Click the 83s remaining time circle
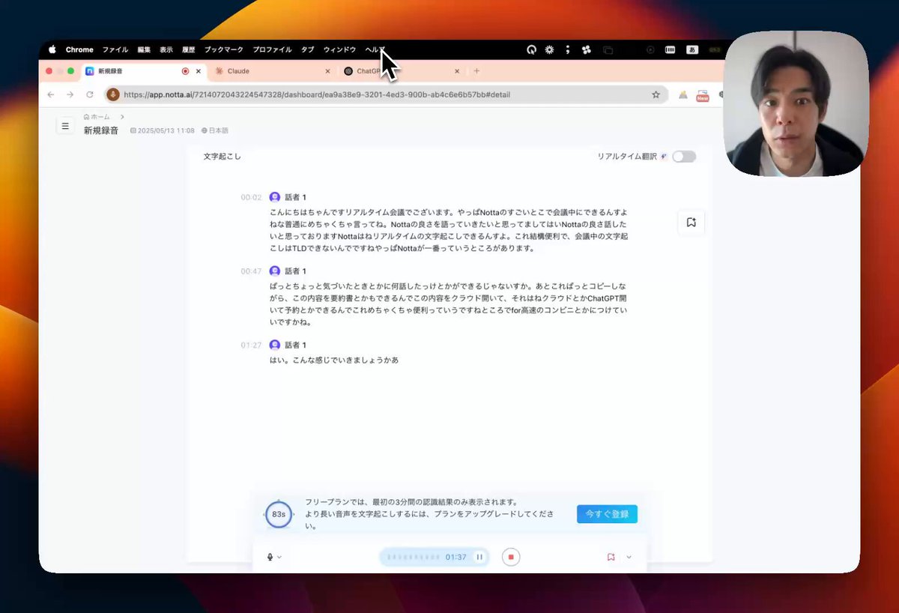Screen dimensions: 899x613 coord(279,515)
